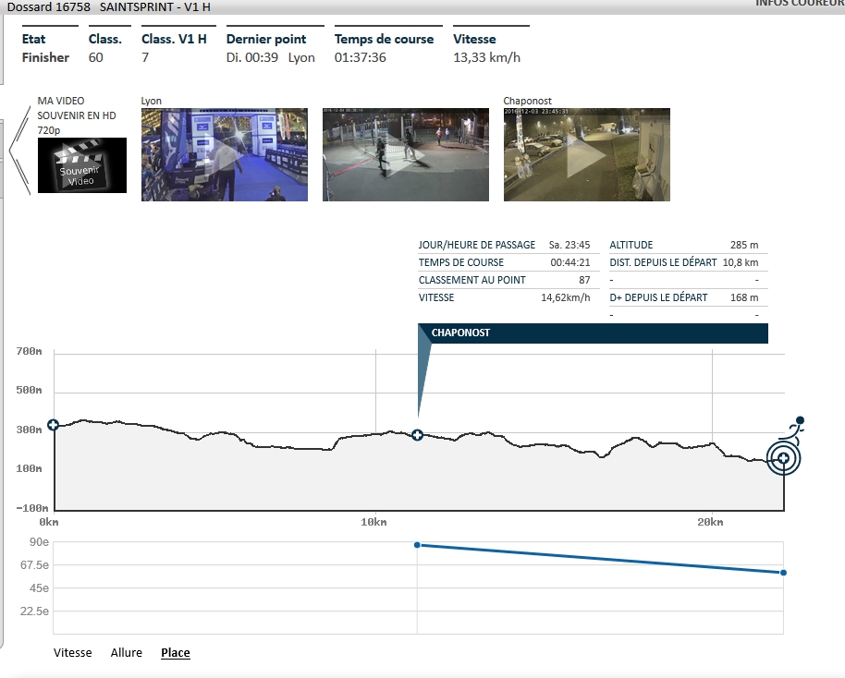
Task: Click 'Dossard 16758' header text
Action: (48, 7)
